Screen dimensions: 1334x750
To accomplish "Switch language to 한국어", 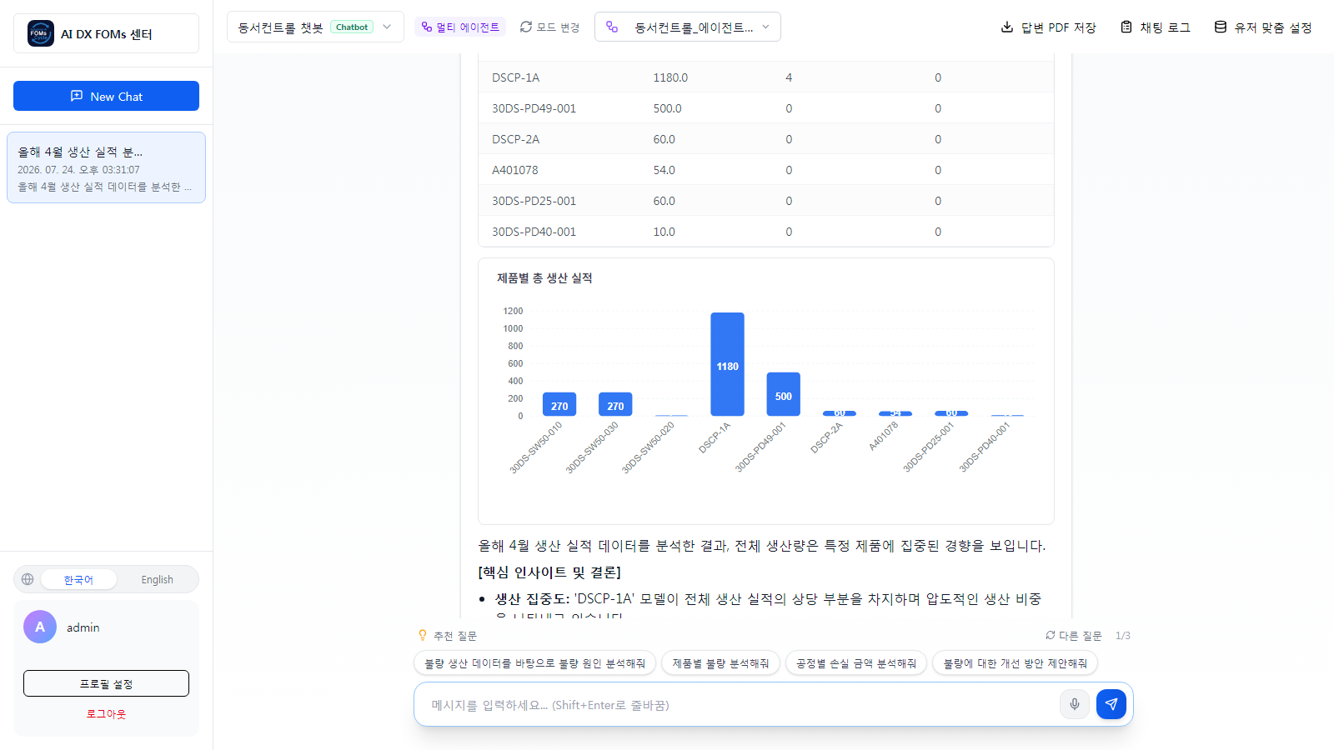I will pos(78,579).
